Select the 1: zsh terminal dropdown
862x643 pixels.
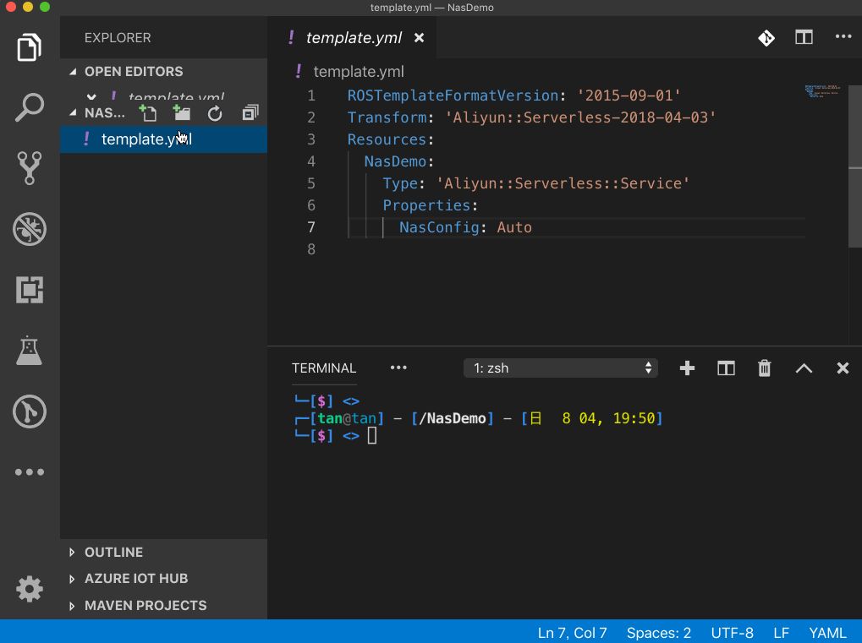point(561,368)
